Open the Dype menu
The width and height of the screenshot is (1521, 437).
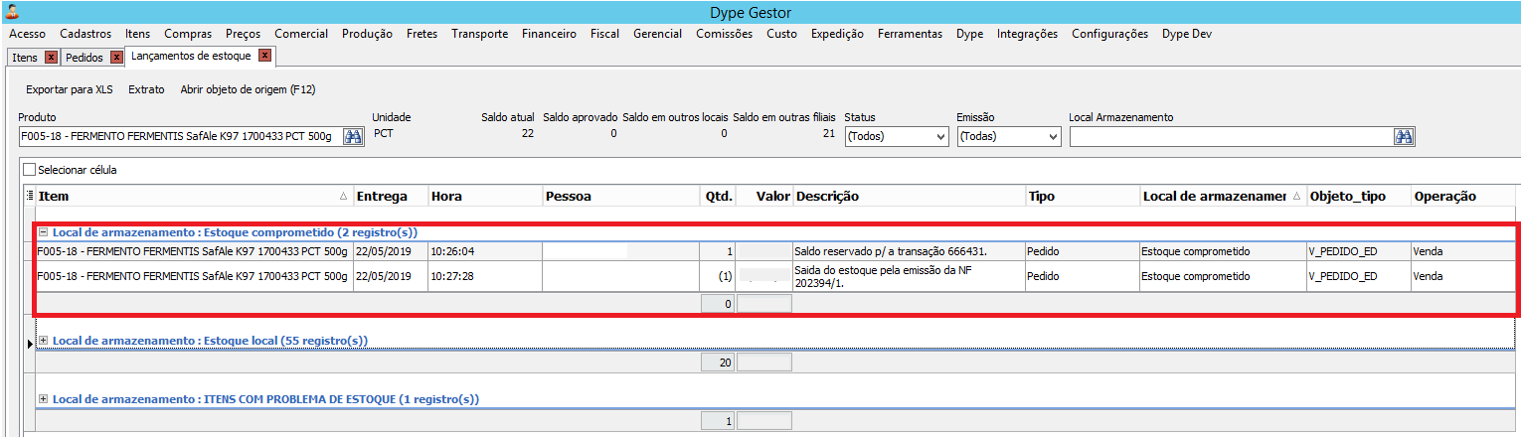(x=969, y=34)
